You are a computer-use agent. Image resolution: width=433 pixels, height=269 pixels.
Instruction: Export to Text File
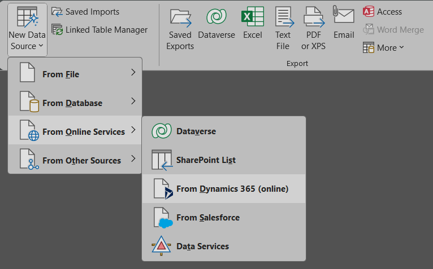point(283,28)
